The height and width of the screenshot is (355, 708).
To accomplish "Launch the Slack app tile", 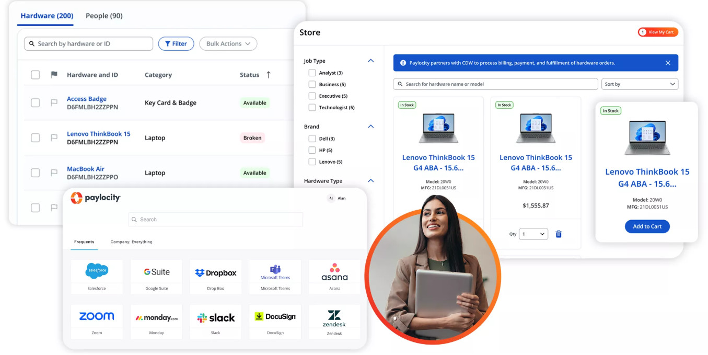I will 216,321.
